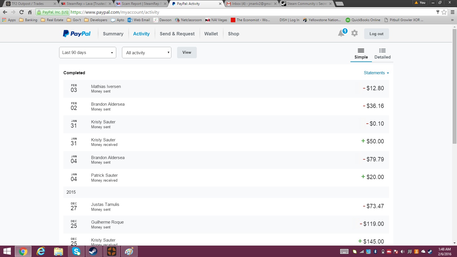Viewport: 457px width, 257px height.
Task: Bookmark this page with the star icon
Action: click(444, 12)
